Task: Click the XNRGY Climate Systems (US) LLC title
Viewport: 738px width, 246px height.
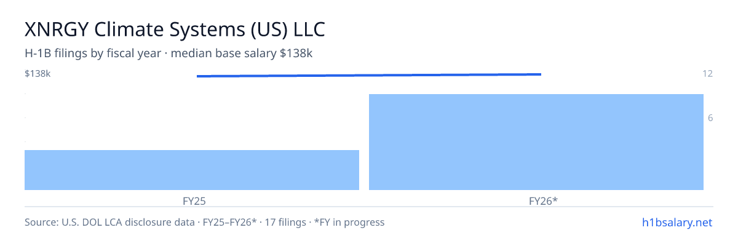Action: coord(175,30)
